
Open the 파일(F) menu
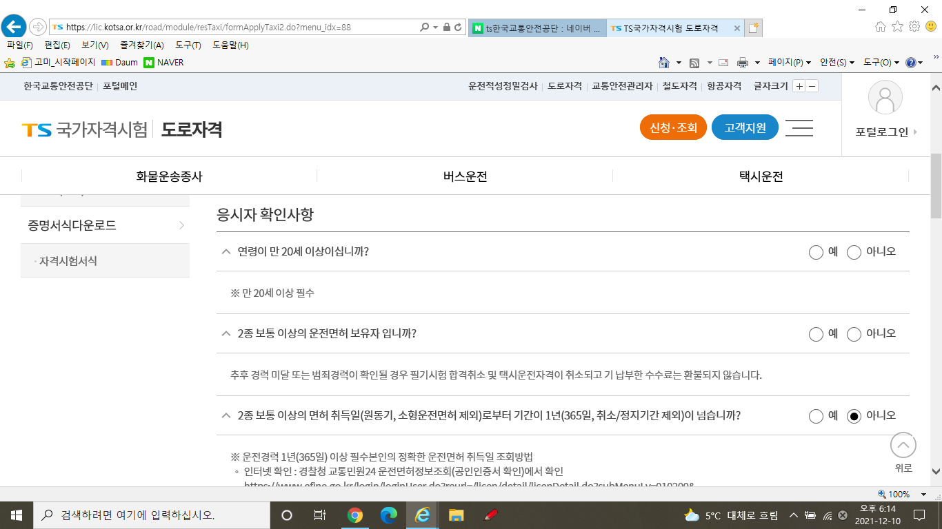pos(20,45)
